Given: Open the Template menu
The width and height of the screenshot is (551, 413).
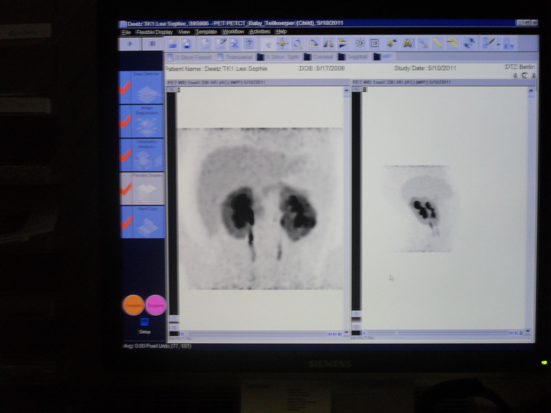Looking at the screenshot, I should [x=206, y=32].
